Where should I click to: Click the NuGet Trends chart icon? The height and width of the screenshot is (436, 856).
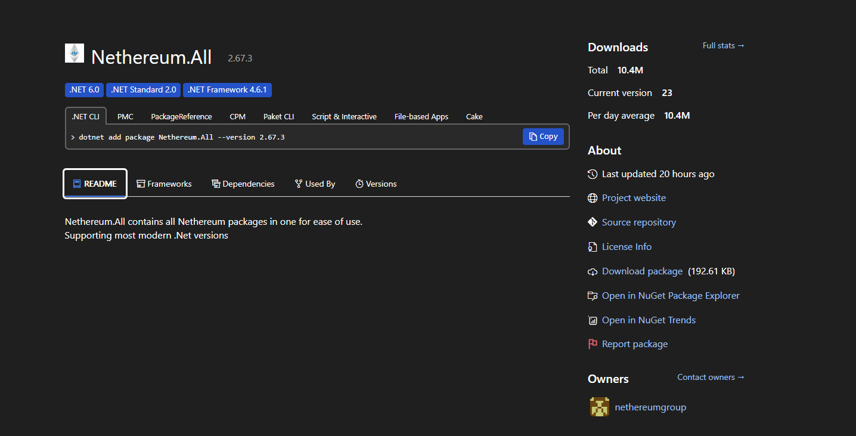click(592, 320)
